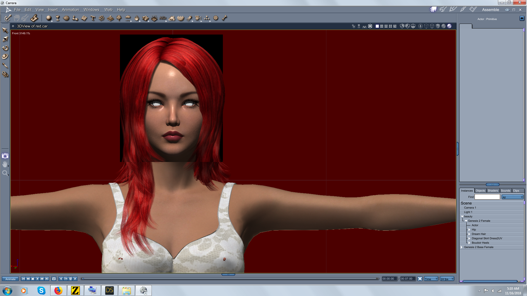Expand the Dream Hair tree item
This screenshot has width=527, height=296.
coord(469,234)
